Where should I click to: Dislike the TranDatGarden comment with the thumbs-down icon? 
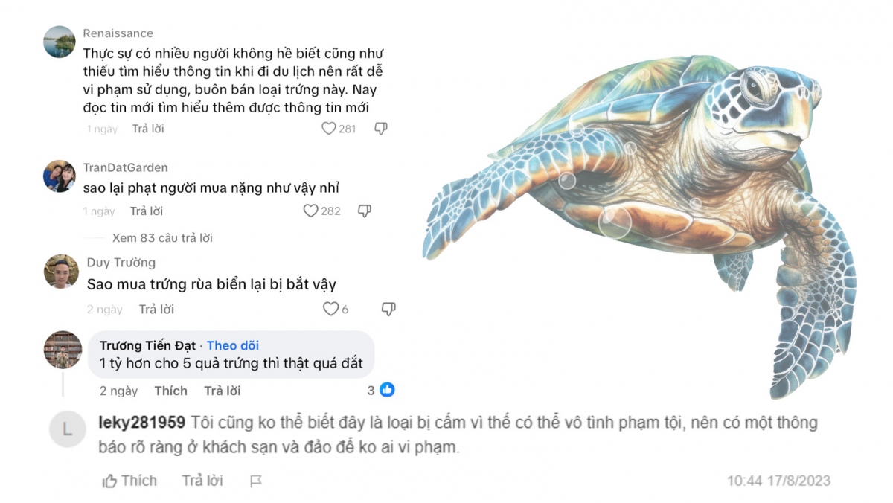tap(364, 211)
